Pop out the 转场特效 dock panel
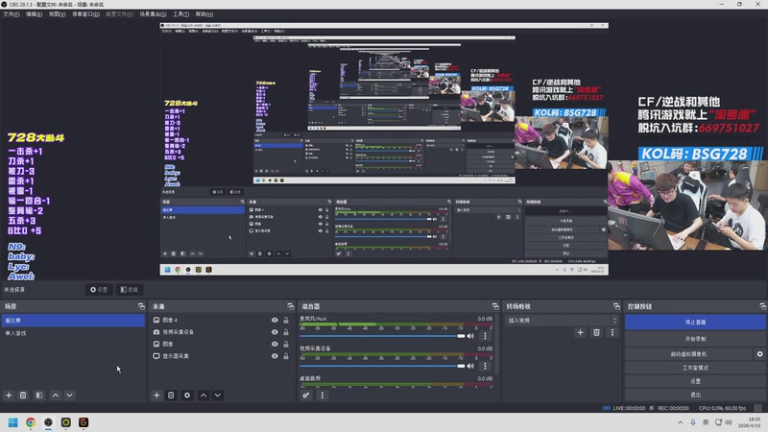Screen dimensions: 768x432 tap(616, 306)
